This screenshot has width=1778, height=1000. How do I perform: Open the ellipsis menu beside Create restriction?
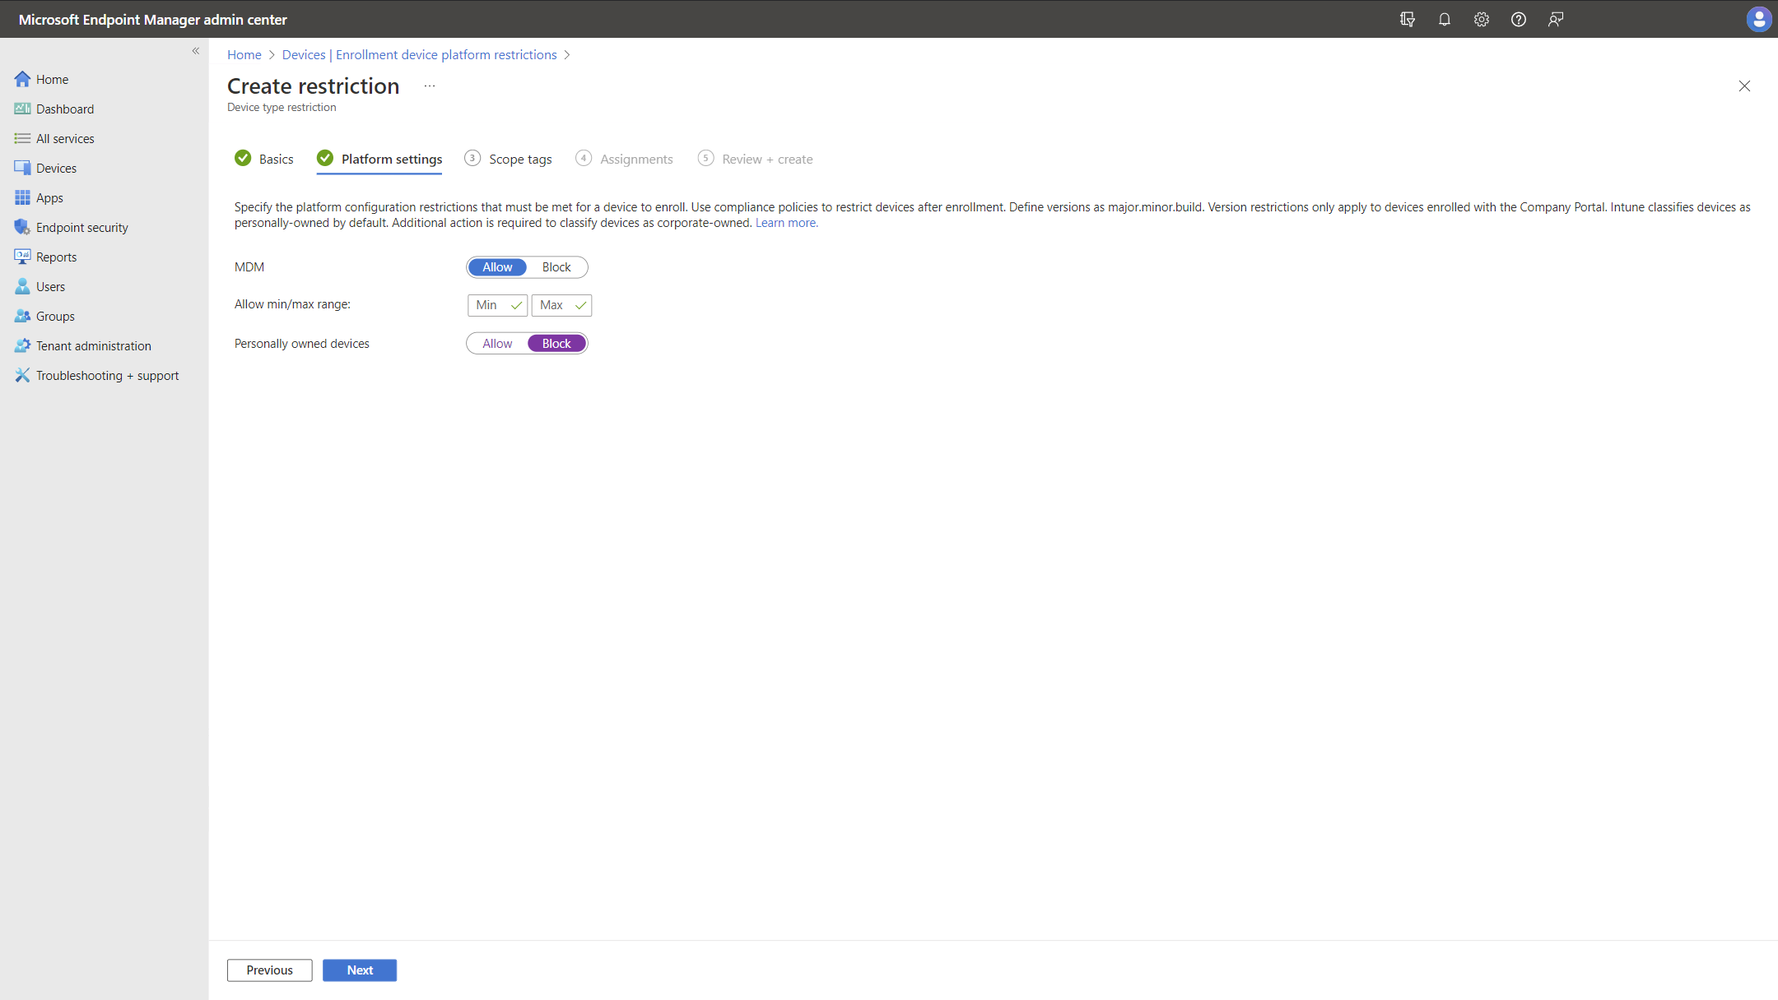click(430, 86)
